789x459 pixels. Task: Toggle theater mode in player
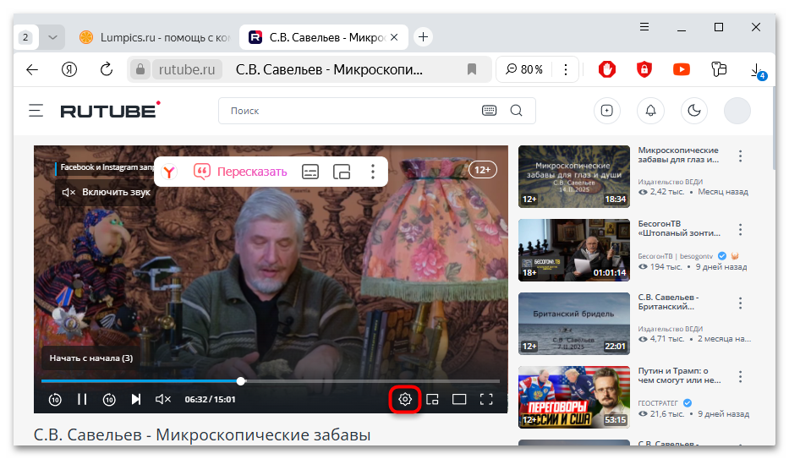point(459,399)
